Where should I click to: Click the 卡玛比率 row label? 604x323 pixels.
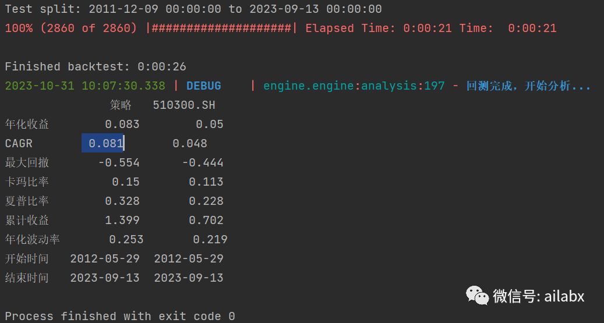27,182
